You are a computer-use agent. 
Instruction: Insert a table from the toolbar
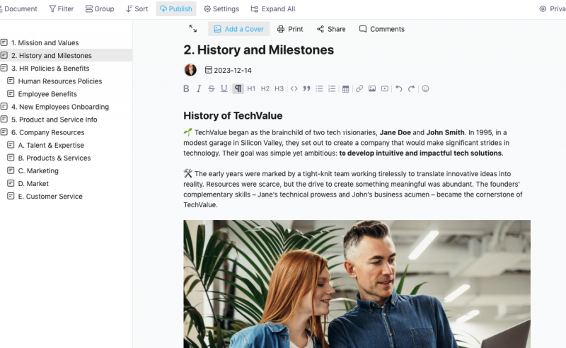pyautogui.click(x=345, y=89)
